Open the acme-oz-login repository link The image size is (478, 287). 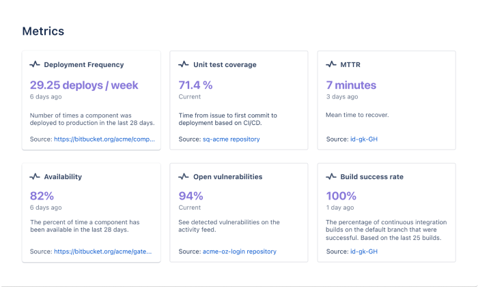coord(240,251)
